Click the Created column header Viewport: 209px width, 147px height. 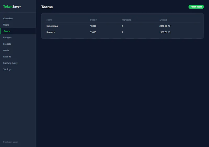(163, 20)
